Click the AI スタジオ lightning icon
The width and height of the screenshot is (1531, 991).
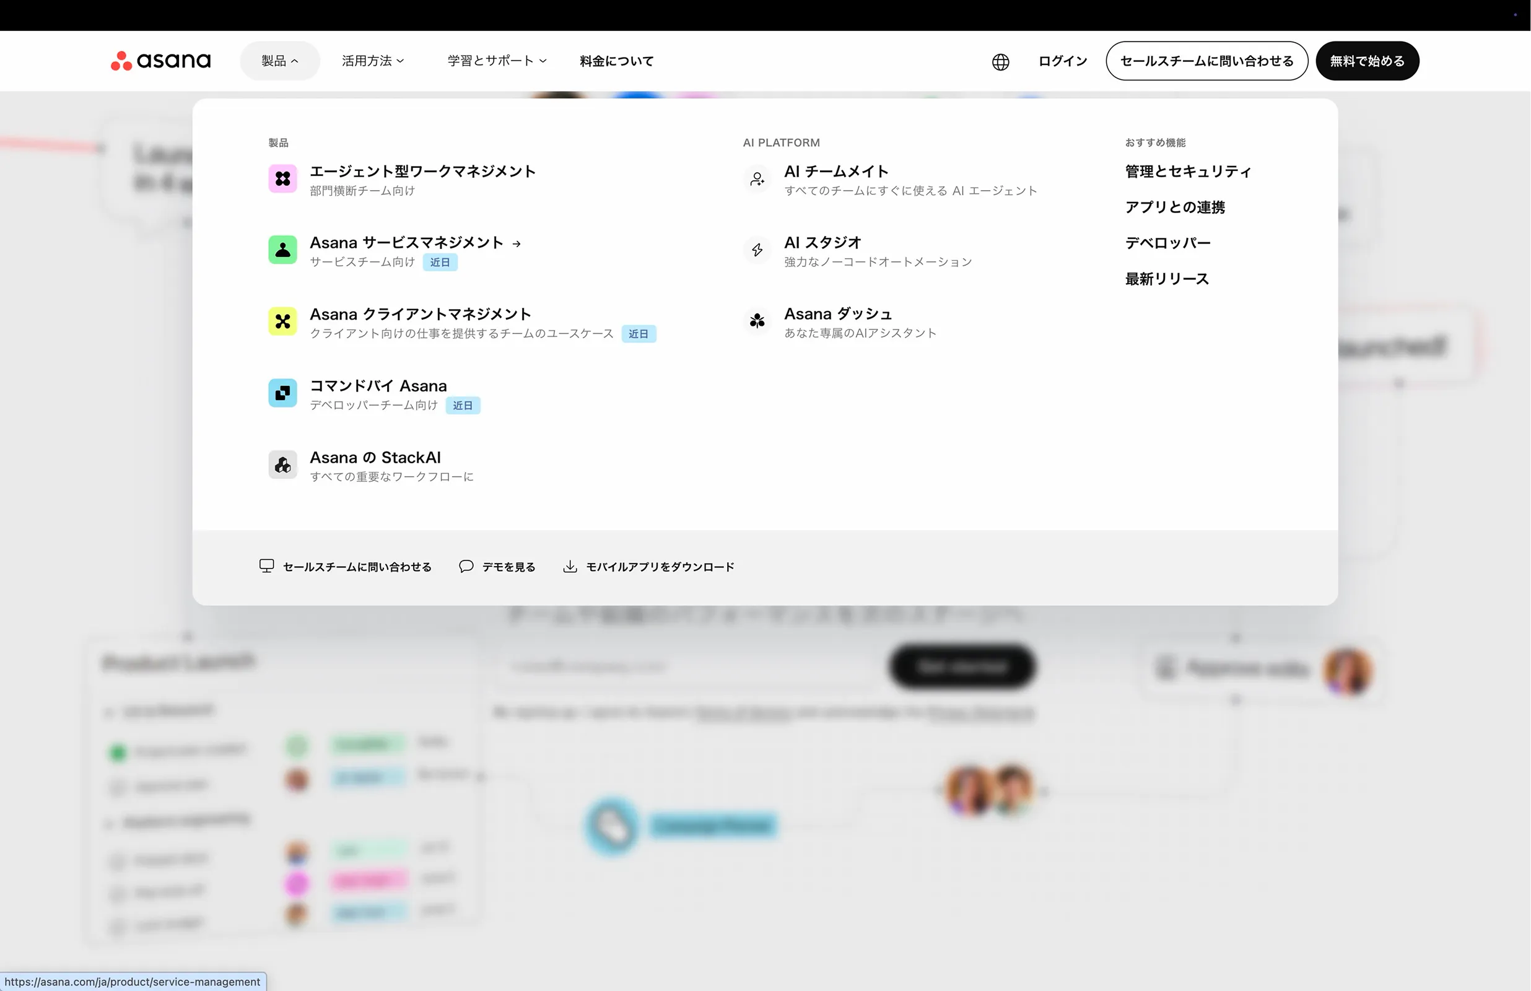tap(757, 250)
